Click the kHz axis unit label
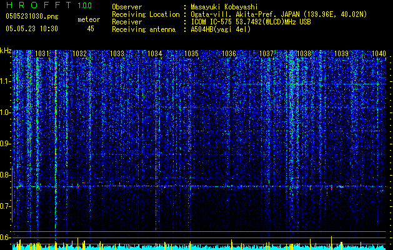The height and width of the screenshot is (250, 393). (x=6, y=51)
